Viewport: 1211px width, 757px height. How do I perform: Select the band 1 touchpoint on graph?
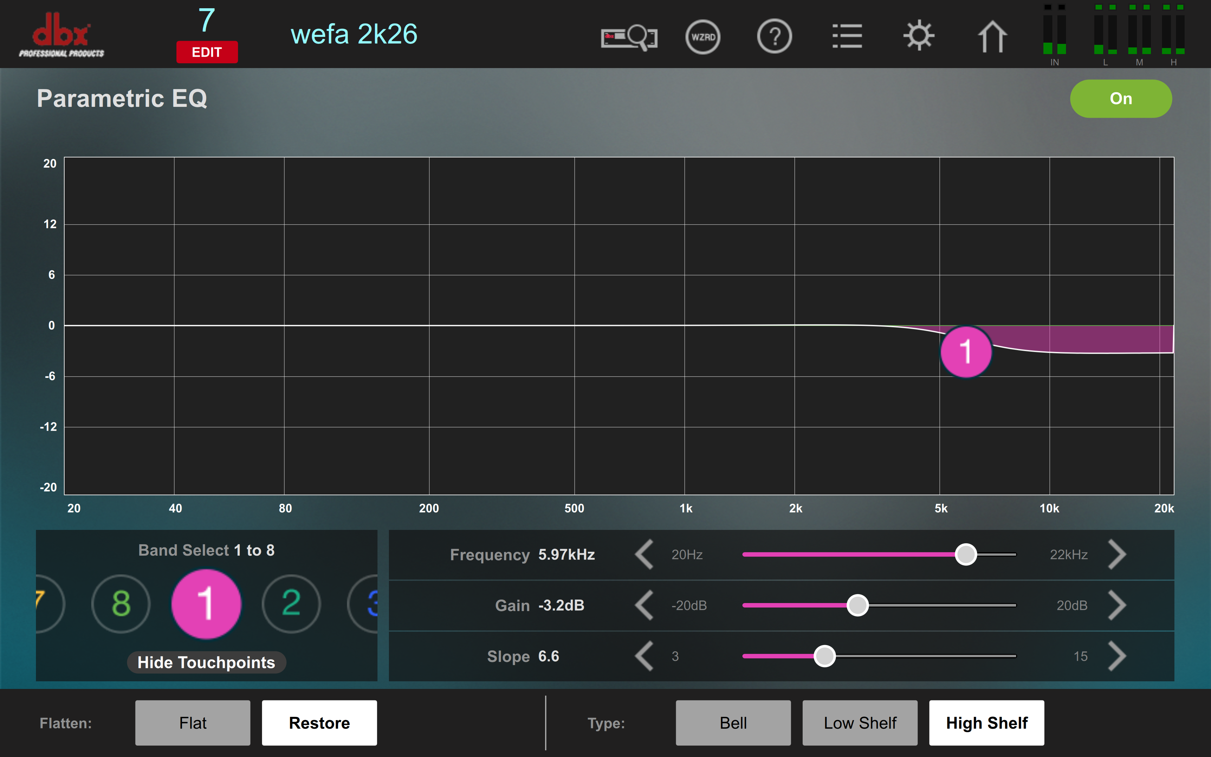pos(966,351)
